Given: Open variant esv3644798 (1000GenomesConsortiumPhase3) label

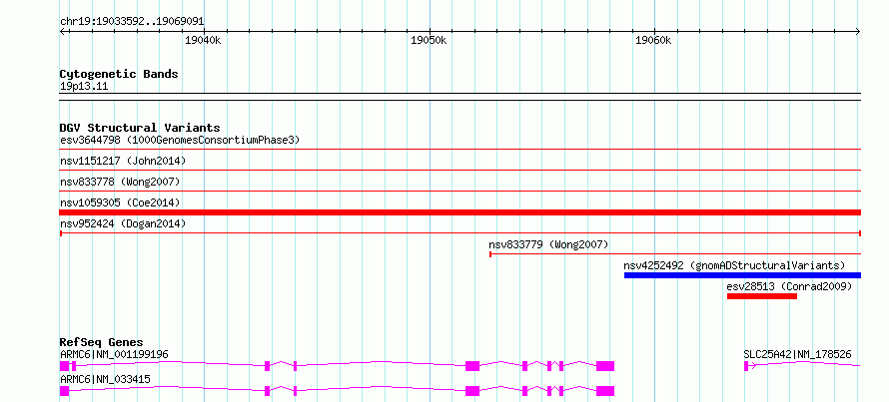Looking at the screenshot, I should coord(179,140).
